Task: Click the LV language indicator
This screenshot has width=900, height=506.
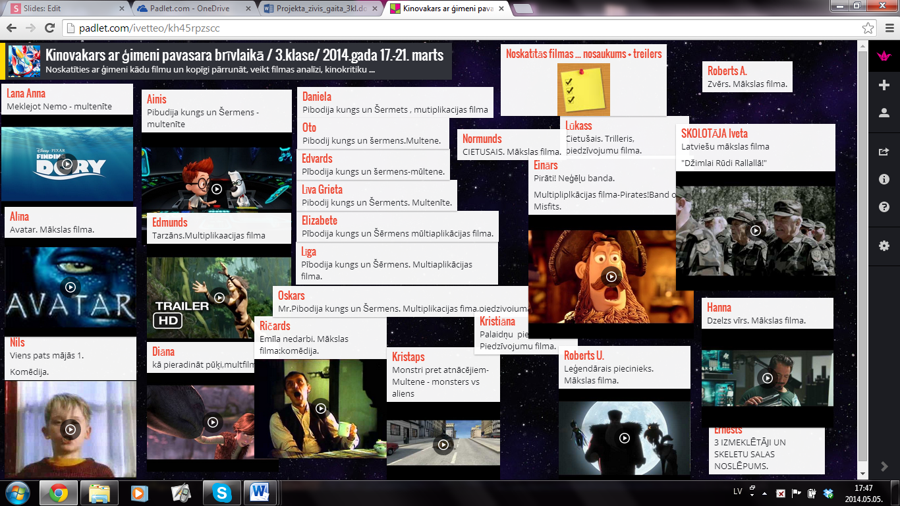Action: click(x=737, y=492)
